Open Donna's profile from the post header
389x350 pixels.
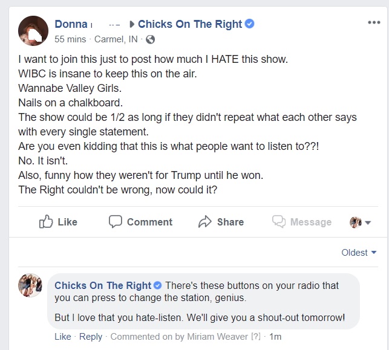pos(71,24)
